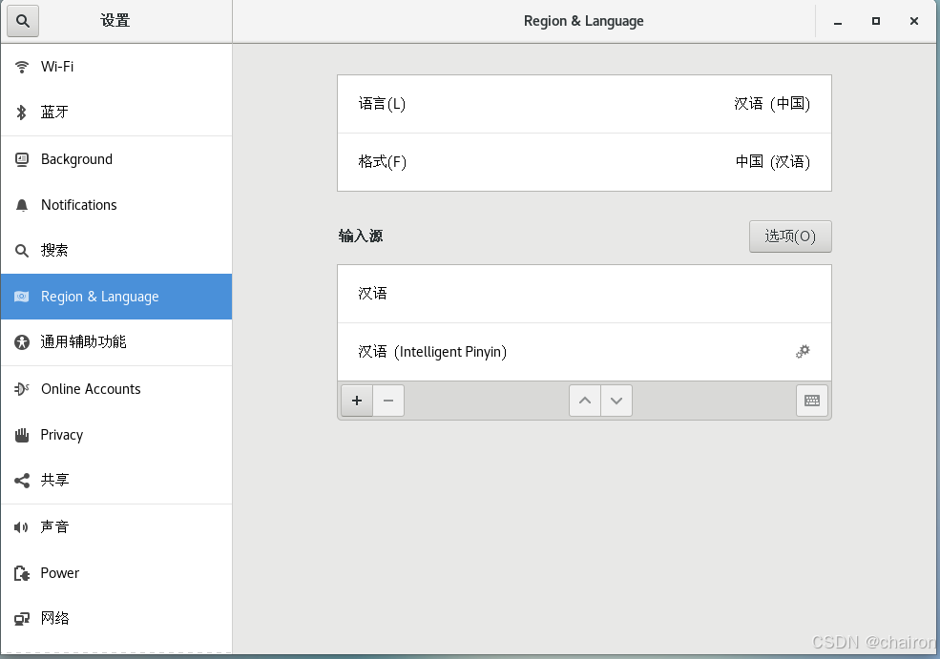The width and height of the screenshot is (940, 659).
Task: Click the magnifier icon beside 搜索
Action: pos(22,251)
